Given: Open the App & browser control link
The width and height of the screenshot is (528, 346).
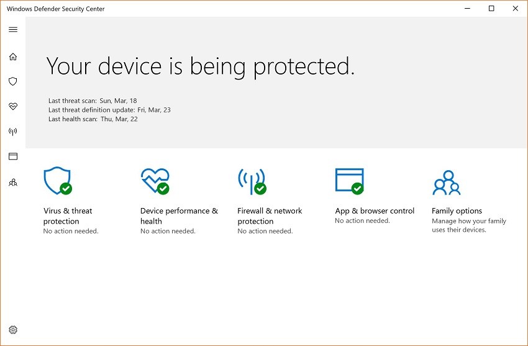Looking at the screenshot, I should tap(375, 211).
